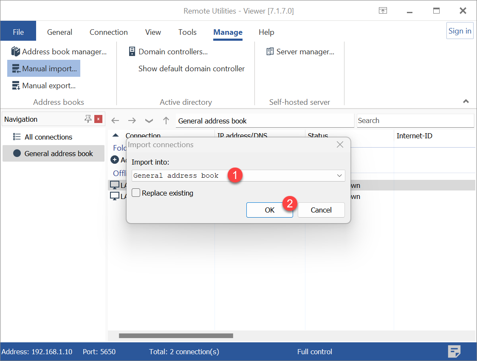Screen dimensions: 477x361
Task: Pin the Navigation panel
Action: [88, 119]
